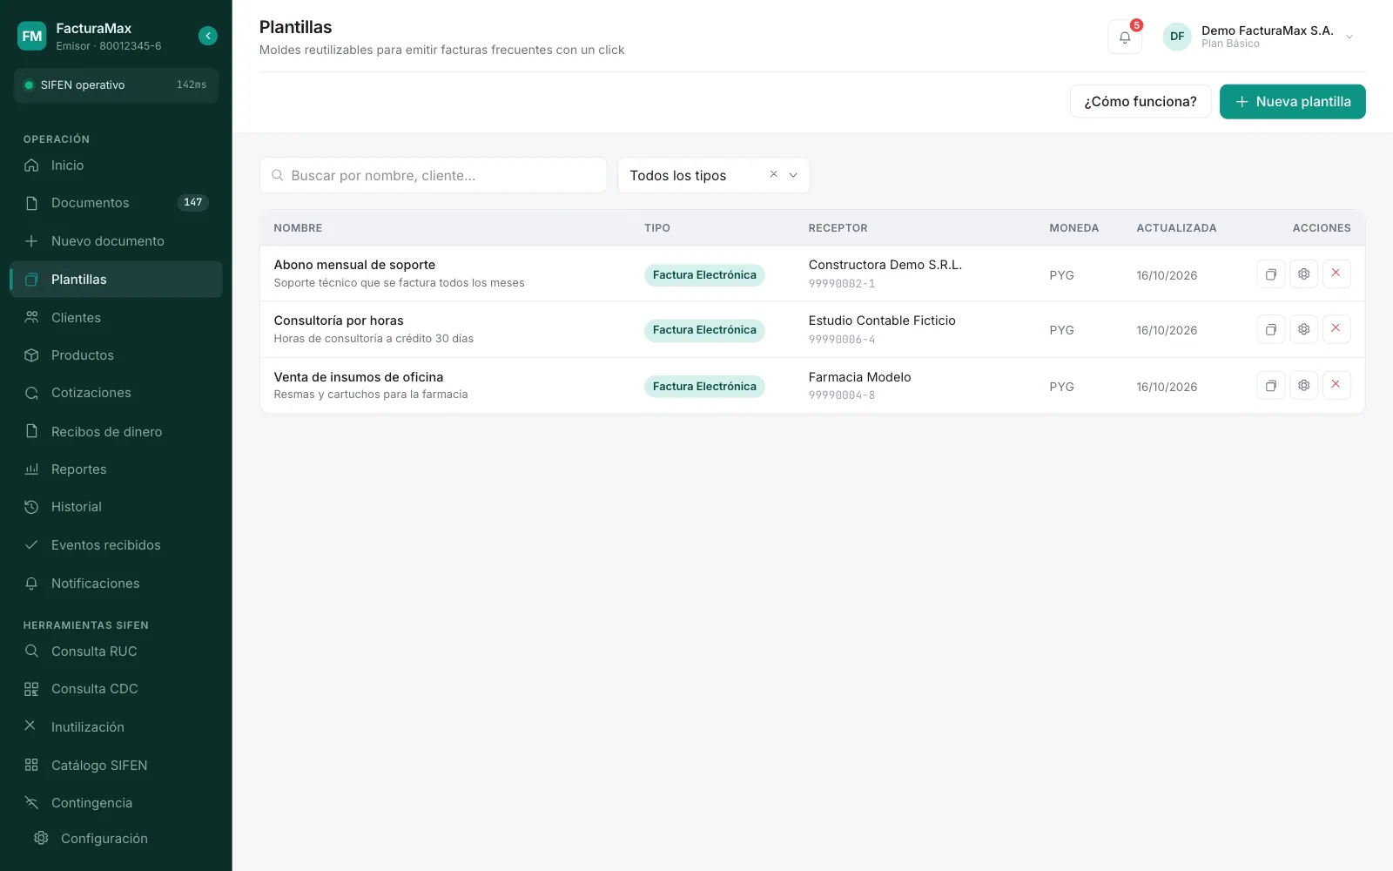Screen dimensions: 1393x871
Task: Duplicate the Abono mensual de soporte template
Action: [x=1271, y=274]
